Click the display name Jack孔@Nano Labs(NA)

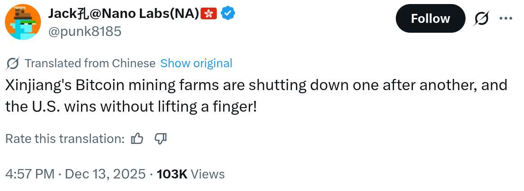click(123, 14)
